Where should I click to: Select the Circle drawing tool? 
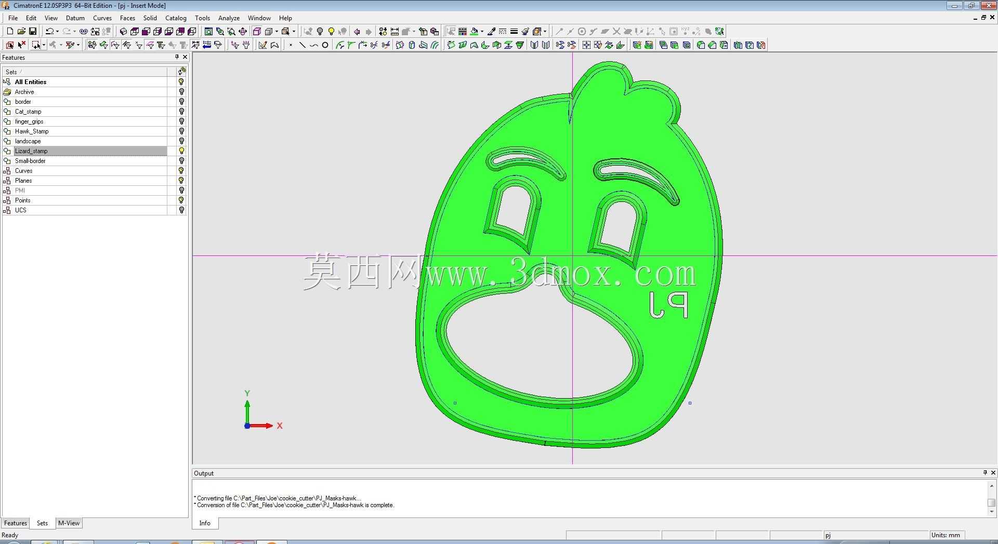coord(325,45)
